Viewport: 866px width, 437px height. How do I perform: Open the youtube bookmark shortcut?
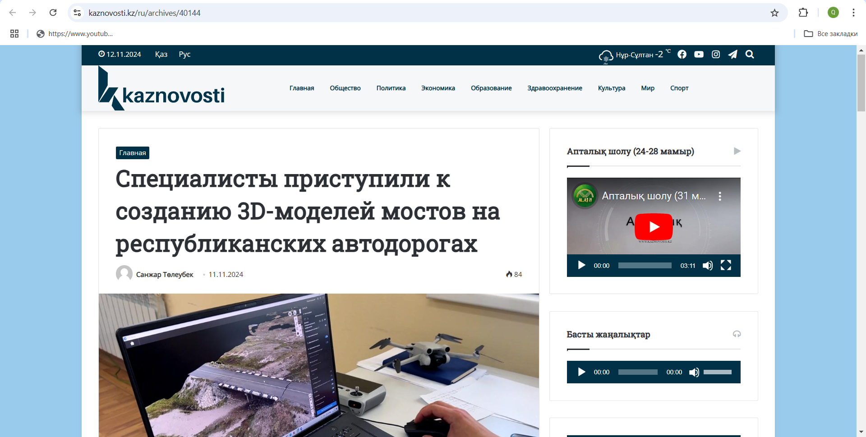pos(74,34)
